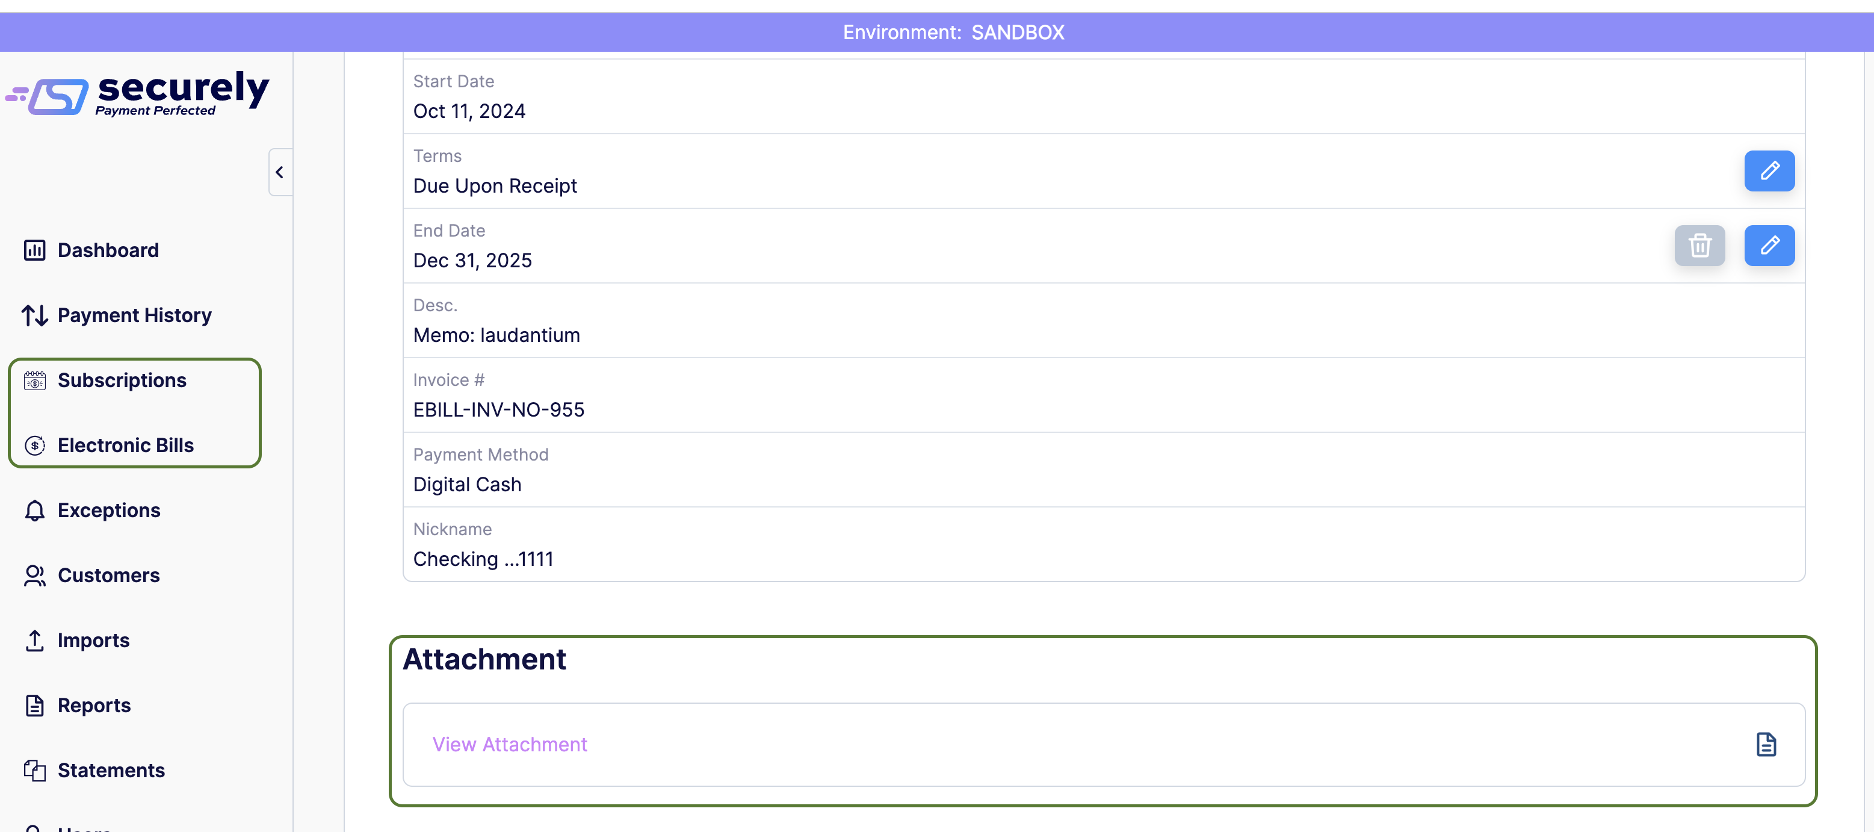The height and width of the screenshot is (832, 1874).
Task: Click the invoice number EBILL-INV-NO-955
Action: pos(498,410)
